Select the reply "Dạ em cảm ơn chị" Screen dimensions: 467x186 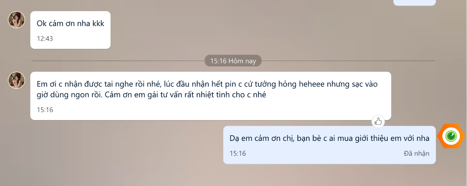(x=329, y=145)
